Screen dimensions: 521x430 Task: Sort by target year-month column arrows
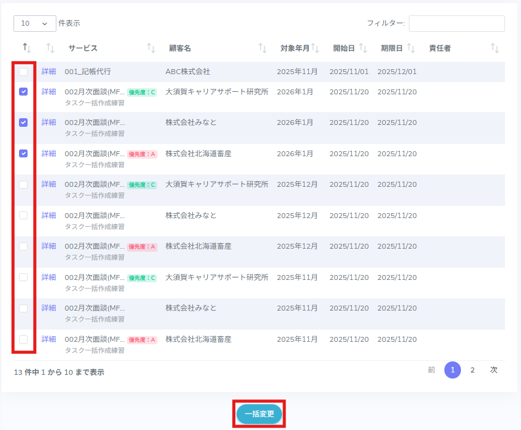(x=315, y=48)
